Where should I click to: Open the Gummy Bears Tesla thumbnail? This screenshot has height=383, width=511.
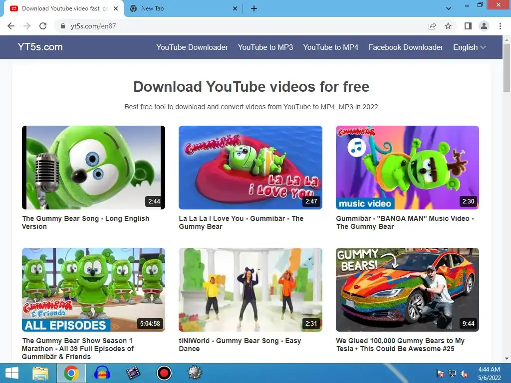(x=407, y=290)
